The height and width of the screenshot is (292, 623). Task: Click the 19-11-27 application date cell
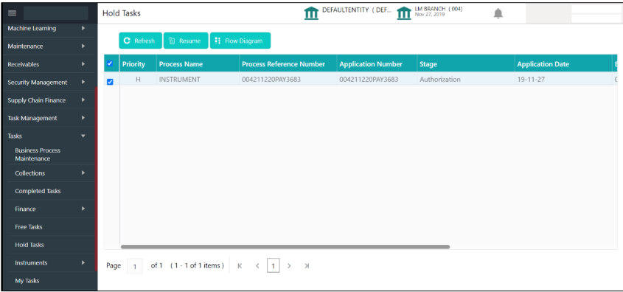(x=531, y=80)
